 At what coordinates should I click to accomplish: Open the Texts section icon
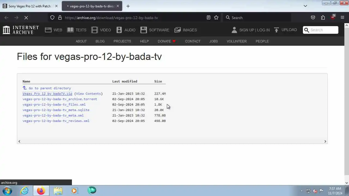[x=70, y=30]
